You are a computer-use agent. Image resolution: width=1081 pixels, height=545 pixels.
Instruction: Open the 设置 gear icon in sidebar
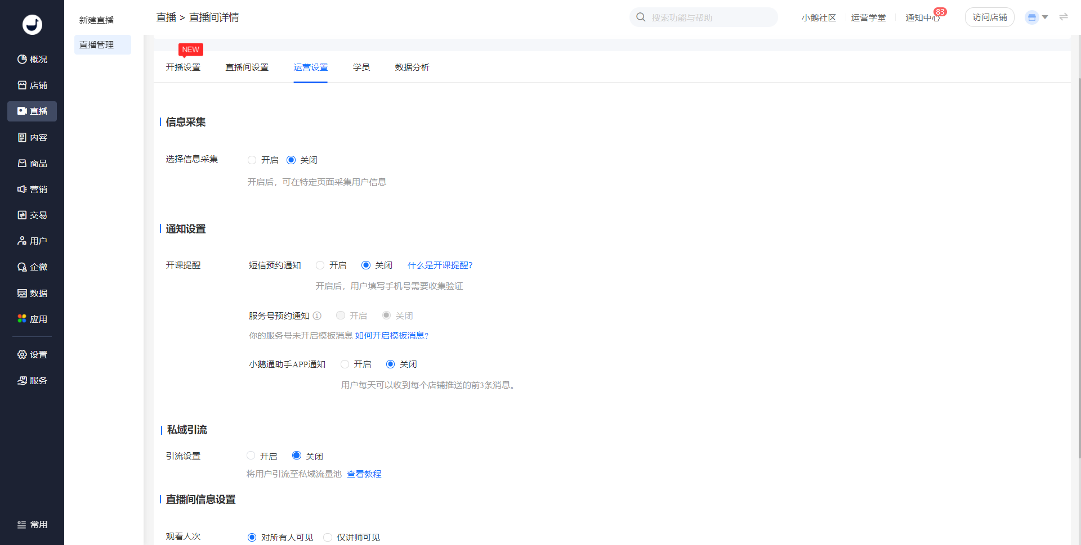22,354
